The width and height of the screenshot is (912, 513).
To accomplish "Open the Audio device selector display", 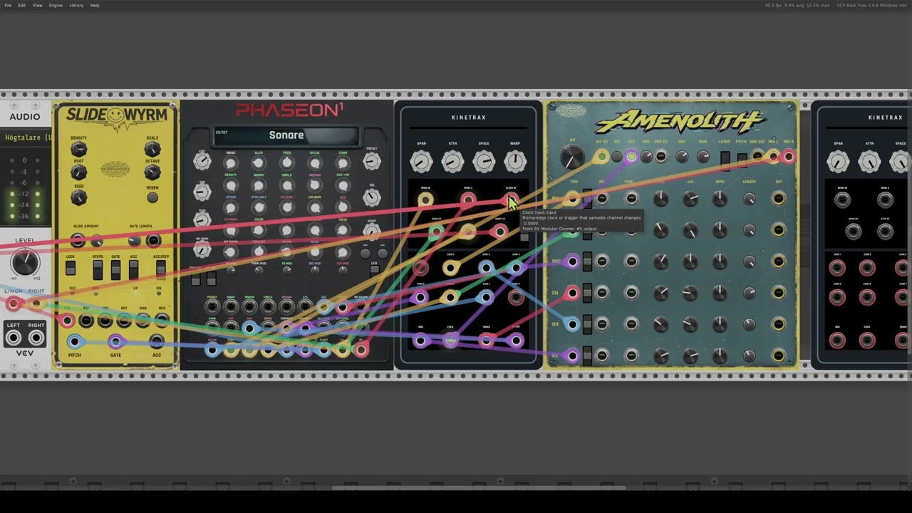I will pos(27,138).
